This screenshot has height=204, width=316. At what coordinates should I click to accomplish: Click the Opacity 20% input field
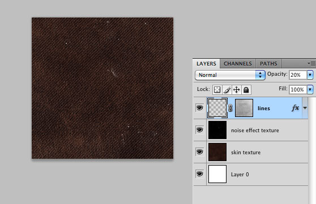(298, 75)
